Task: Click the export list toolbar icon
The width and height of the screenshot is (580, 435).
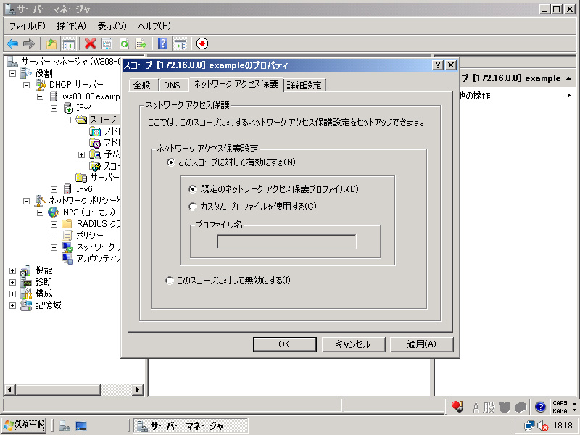Action: point(141,43)
